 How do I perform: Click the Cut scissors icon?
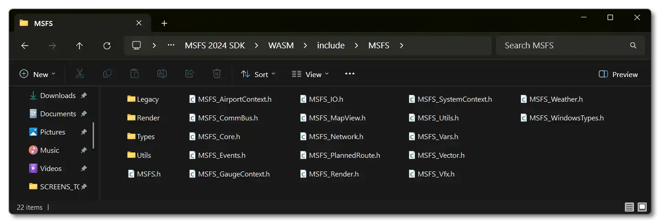pyautogui.click(x=80, y=74)
